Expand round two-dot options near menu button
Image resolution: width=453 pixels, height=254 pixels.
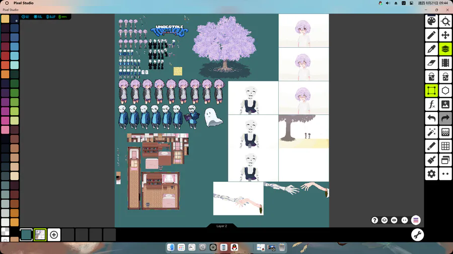(405, 220)
